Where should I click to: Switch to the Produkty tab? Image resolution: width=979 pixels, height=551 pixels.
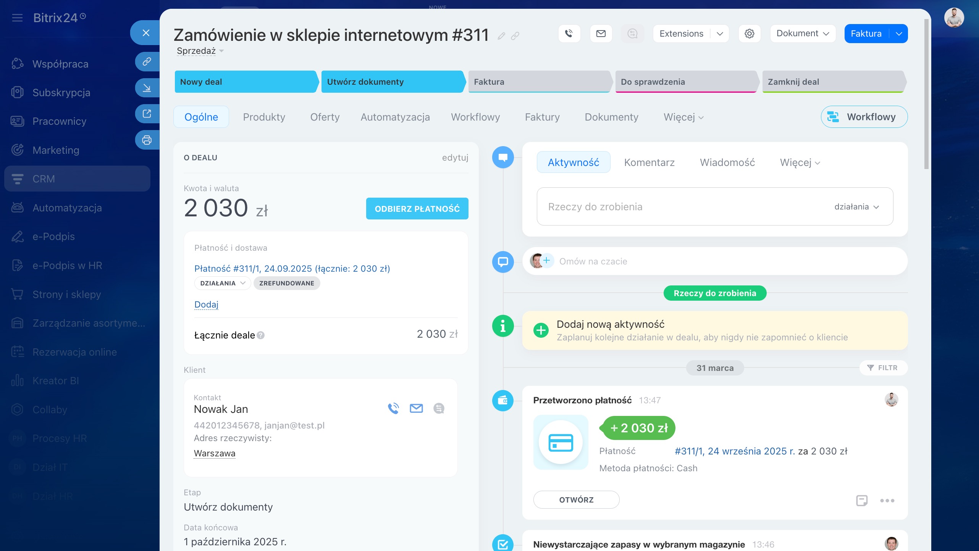264,117
